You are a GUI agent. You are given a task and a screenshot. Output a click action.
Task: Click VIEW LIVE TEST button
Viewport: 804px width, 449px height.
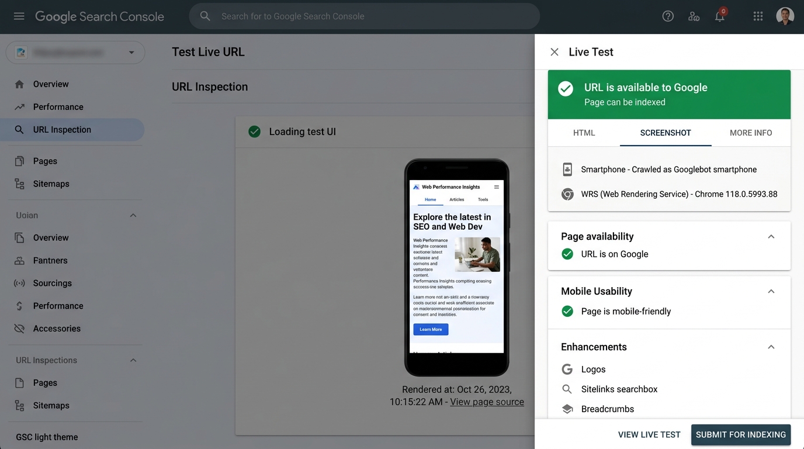click(x=649, y=435)
